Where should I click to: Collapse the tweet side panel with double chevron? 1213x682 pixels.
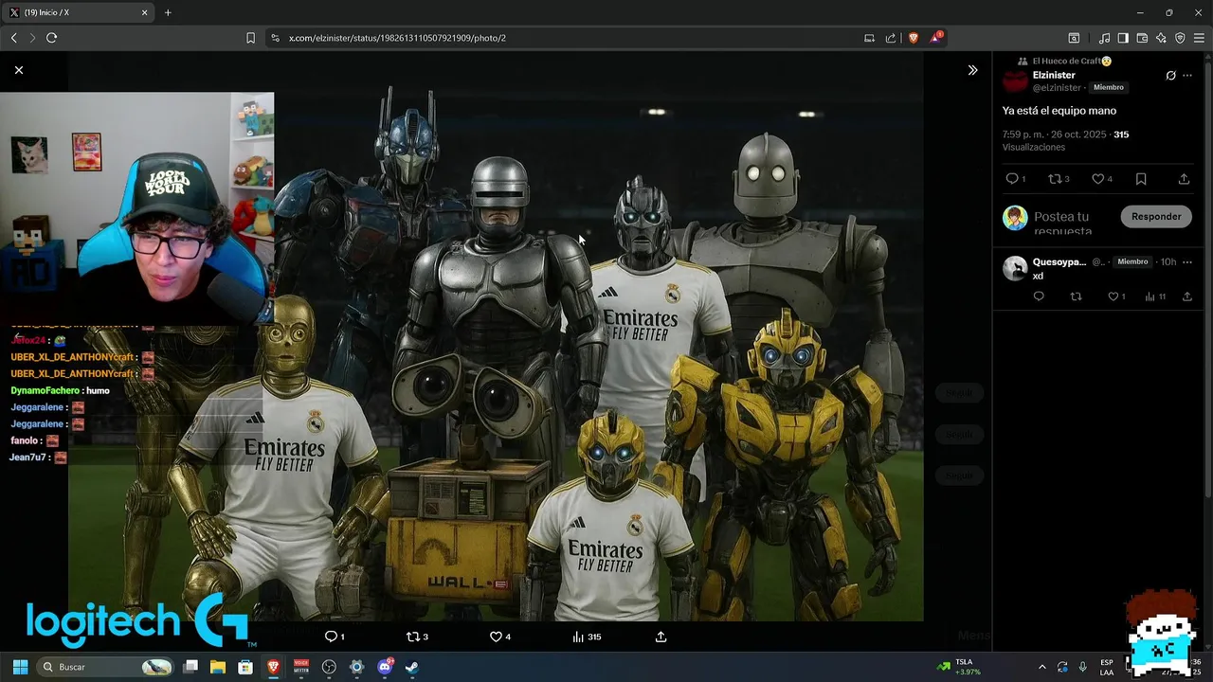[972, 70]
